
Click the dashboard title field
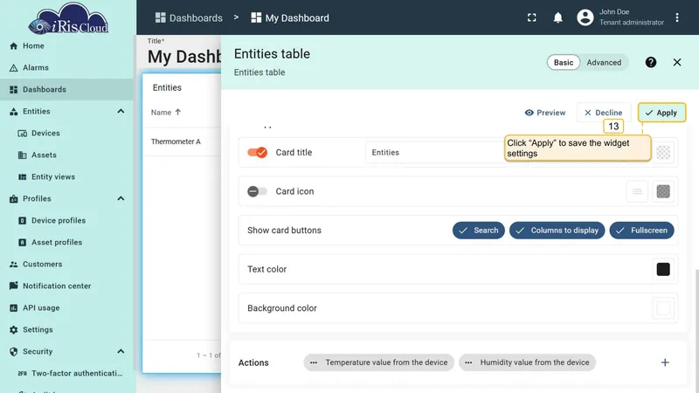click(184, 57)
